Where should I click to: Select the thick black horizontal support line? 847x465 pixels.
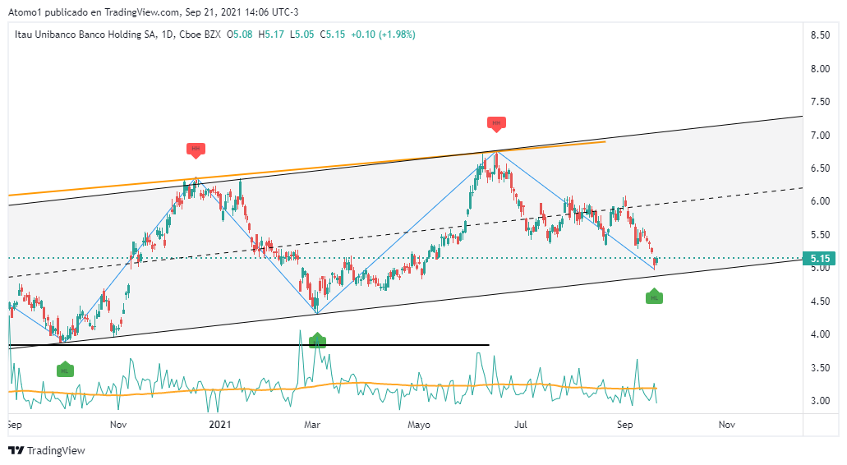(x=246, y=345)
